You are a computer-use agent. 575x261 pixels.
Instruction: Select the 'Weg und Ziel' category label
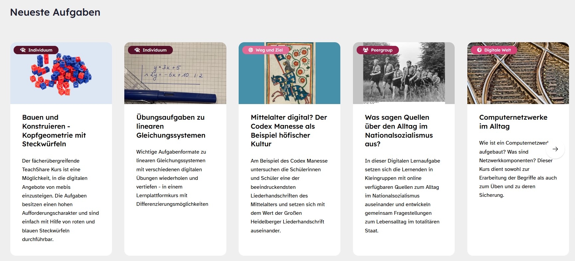click(x=269, y=50)
